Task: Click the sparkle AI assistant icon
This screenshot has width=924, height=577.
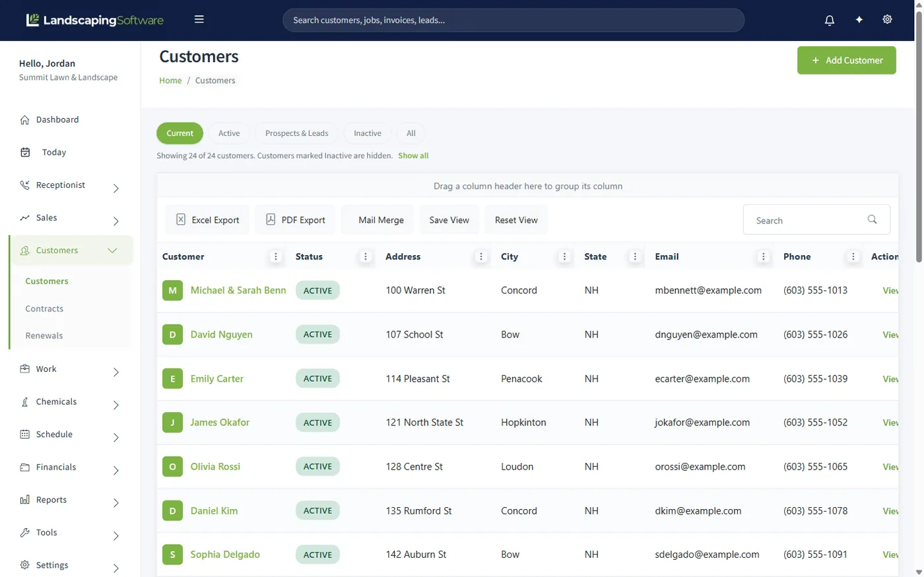Action: (x=859, y=20)
